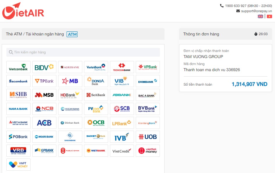Viewport: 275px width, 173px height.
Task: Select the Shinhan Bank tile
Action: click(x=70, y=123)
